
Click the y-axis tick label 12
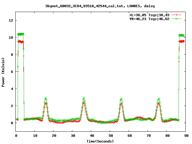tap(11, 20)
